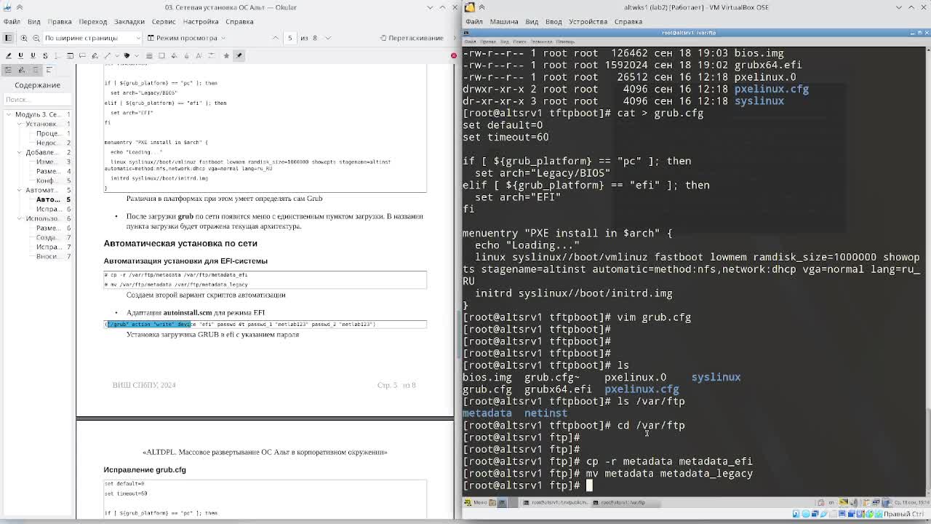The image size is (931, 524).
Task: Open Okular's 'Закладки' menu
Action: coord(129,21)
